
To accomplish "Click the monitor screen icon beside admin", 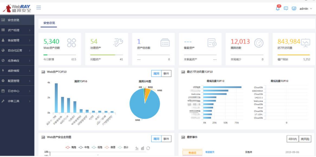I will [x=294, y=8].
